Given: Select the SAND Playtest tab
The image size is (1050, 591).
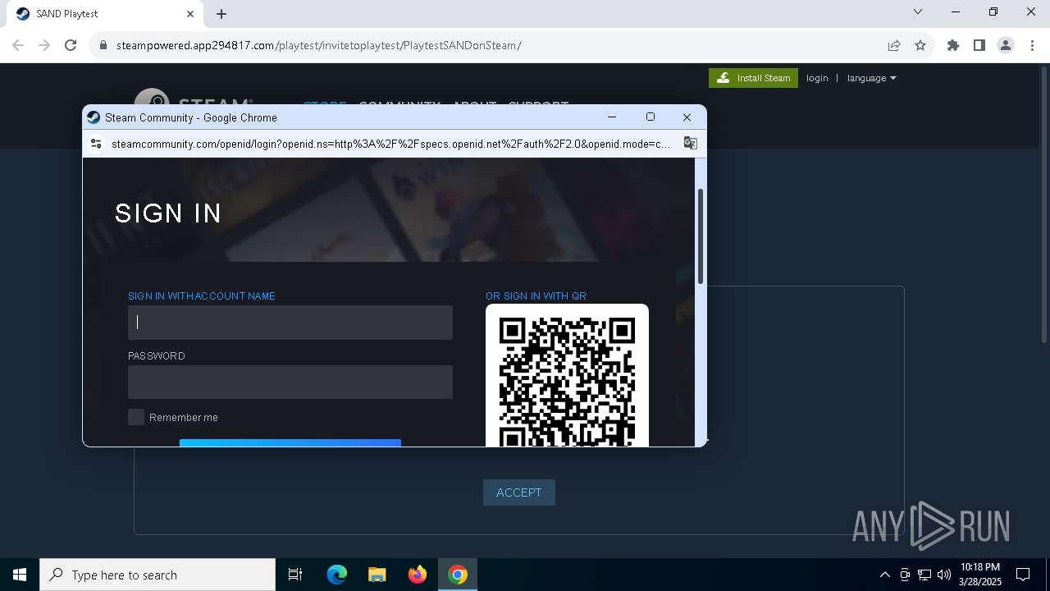Looking at the screenshot, I should click(105, 14).
